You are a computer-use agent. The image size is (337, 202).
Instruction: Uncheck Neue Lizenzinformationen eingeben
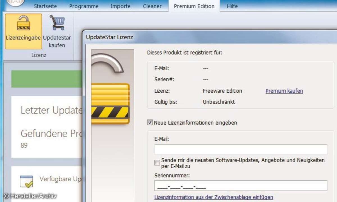coord(150,122)
